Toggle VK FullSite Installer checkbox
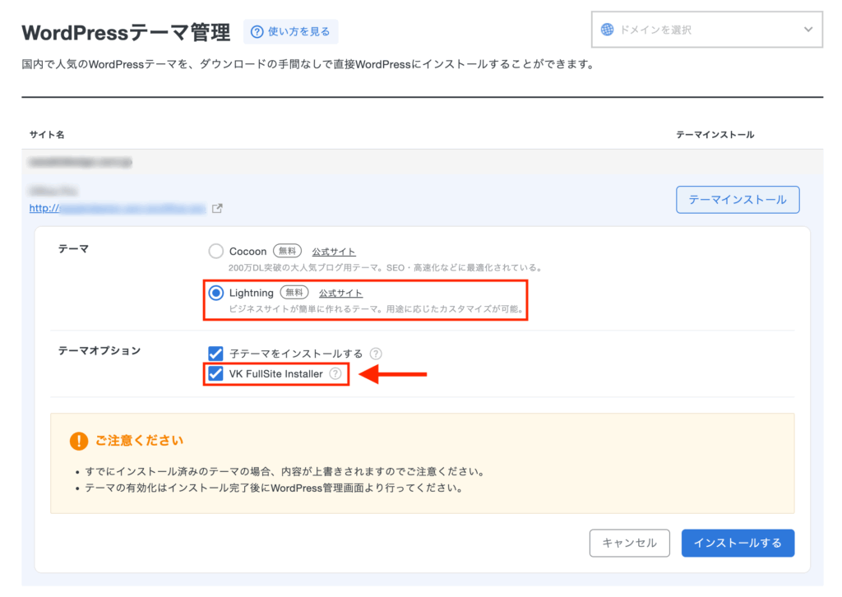The image size is (842, 597). (215, 373)
